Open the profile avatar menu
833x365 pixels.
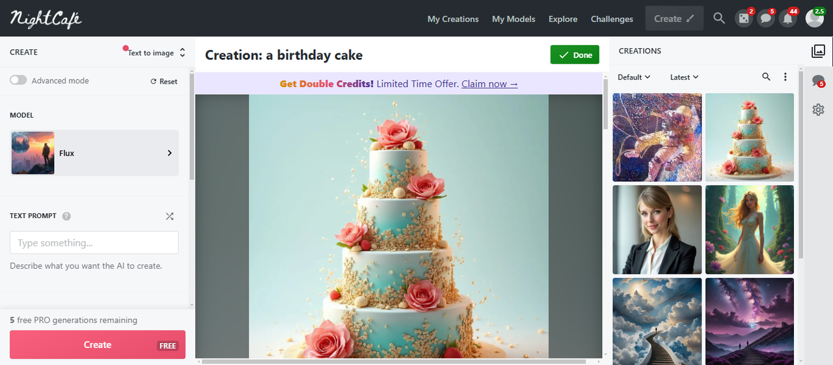(x=815, y=18)
